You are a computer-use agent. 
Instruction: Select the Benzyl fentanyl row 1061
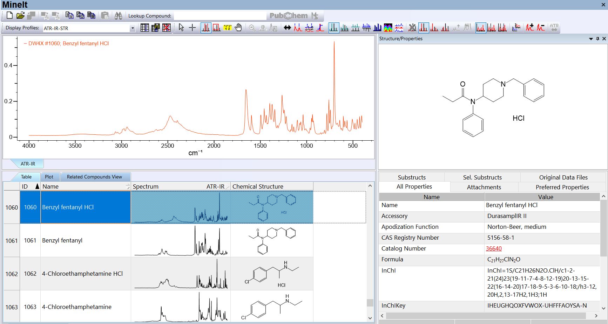coord(62,240)
